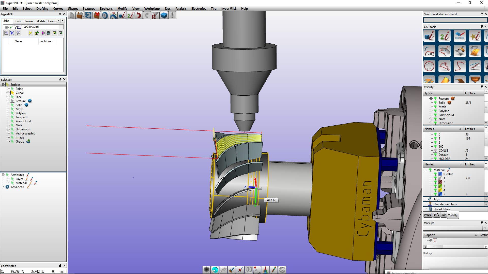Viewport: 488px width, 274px height.
Task: Click the Entity info icon in CAD tools
Action: tap(429, 36)
